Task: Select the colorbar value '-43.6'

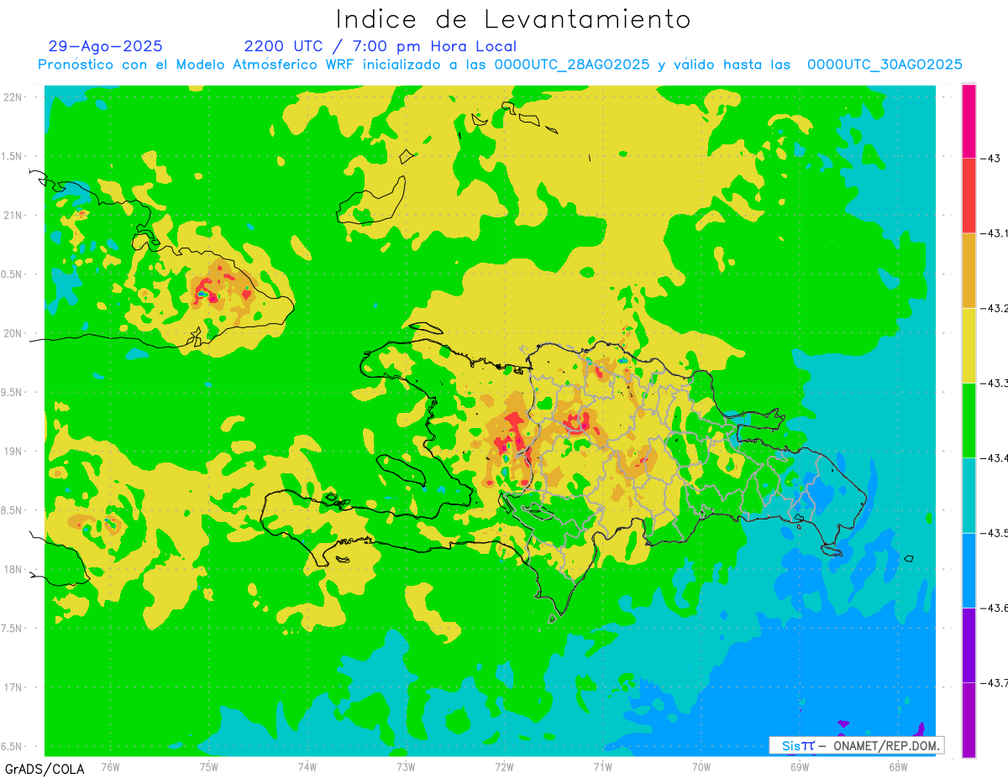Action: coord(995,608)
